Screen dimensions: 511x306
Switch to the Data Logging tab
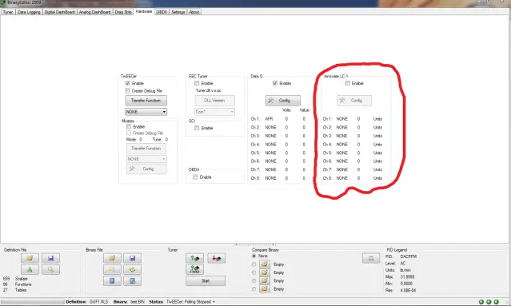pos(29,12)
